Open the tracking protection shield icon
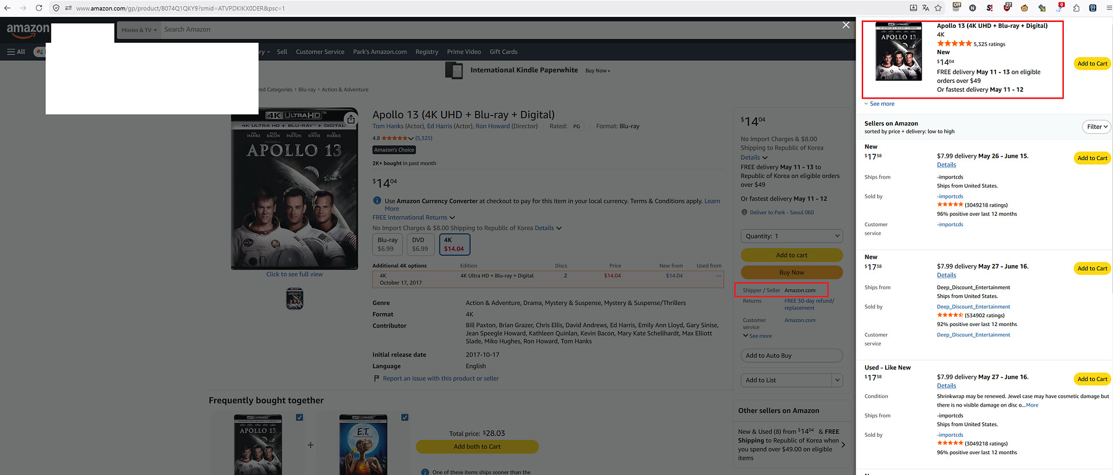Viewport: 1113px width, 475px height. pos(56,8)
